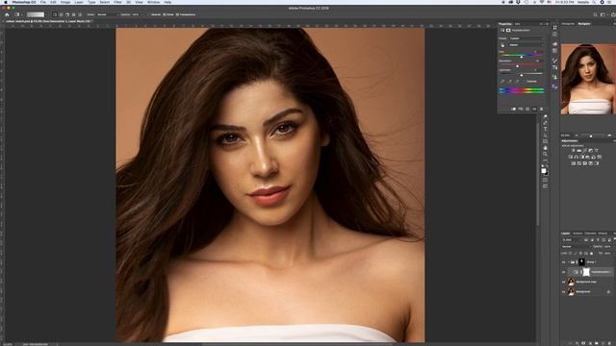Select the Pen tool in the toolbar
Viewport: 616px width, 346px height.
[545, 123]
